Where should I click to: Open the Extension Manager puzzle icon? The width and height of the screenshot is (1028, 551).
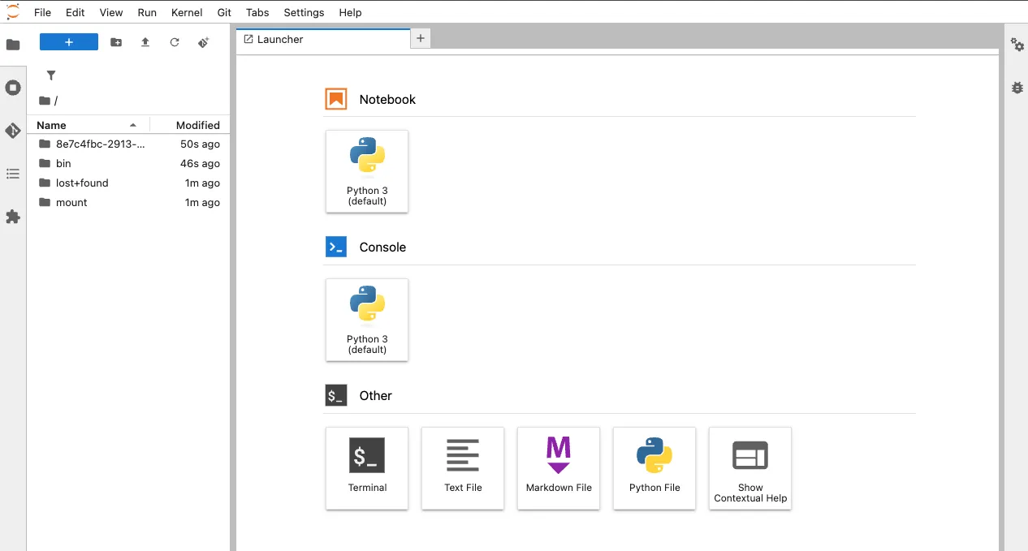(x=13, y=217)
